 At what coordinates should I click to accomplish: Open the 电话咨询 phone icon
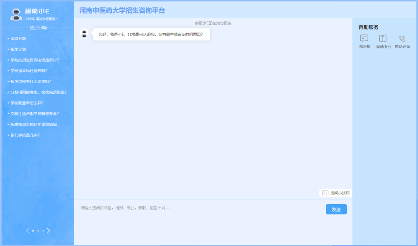[x=402, y=39]
